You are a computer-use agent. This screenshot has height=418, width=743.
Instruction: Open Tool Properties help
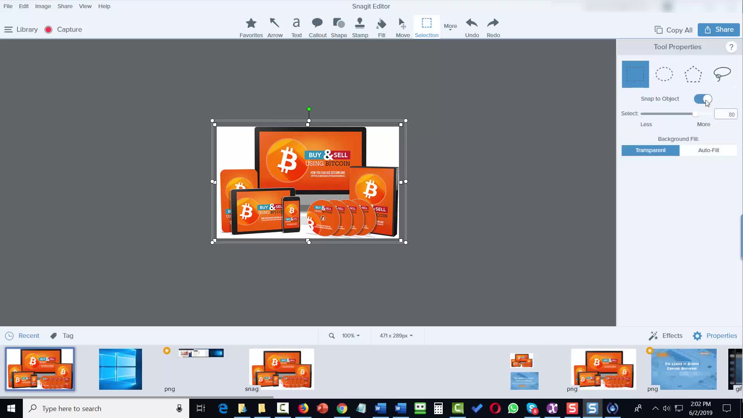pos(731,47)
